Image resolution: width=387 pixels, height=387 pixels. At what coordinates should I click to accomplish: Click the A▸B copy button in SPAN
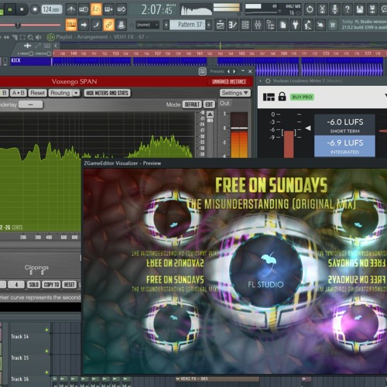(19, 93)
